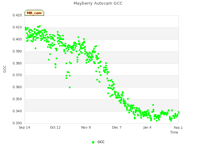Click the 0.340 y-axis value
Screen dimensions: 197x148
click(x=17, y=111)
